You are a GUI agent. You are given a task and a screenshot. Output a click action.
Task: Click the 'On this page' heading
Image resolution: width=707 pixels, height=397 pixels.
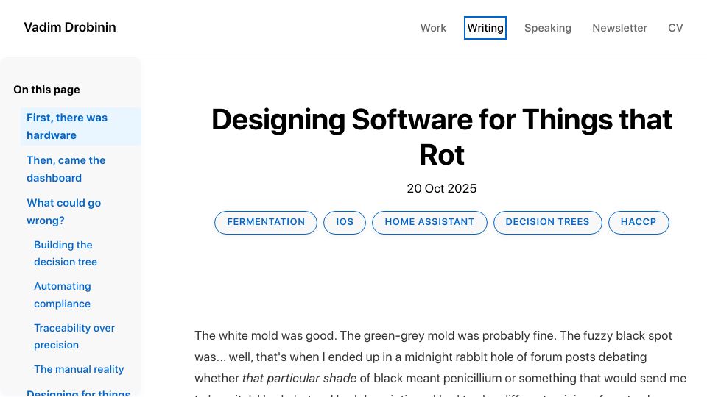46,90
